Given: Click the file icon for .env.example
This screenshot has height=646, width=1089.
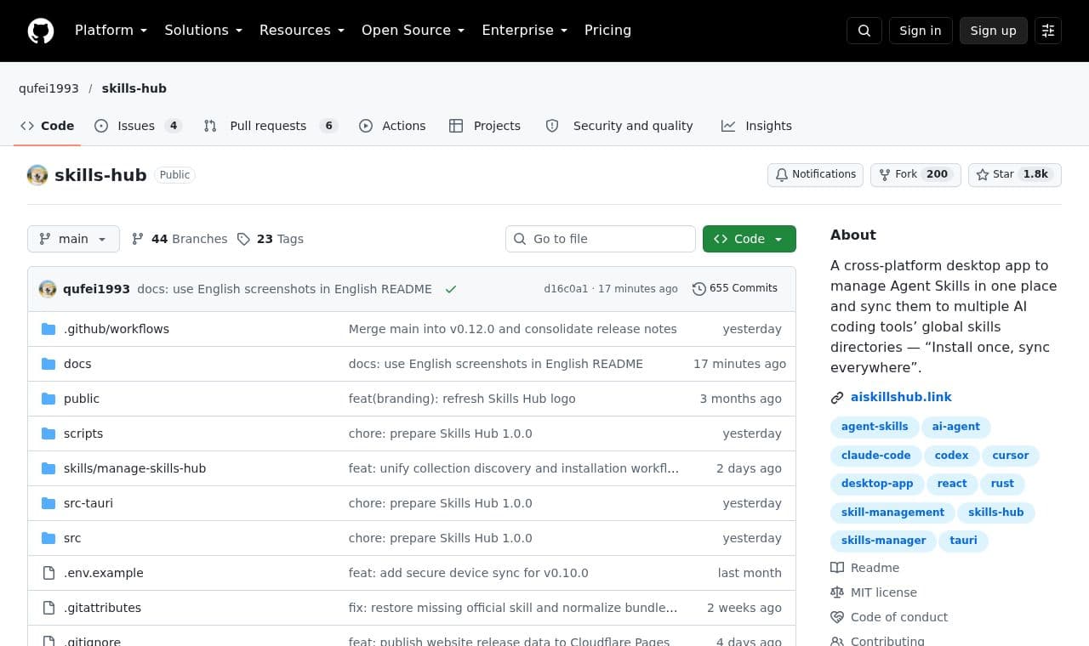Looking at the screenshot, I should point(48,573).
